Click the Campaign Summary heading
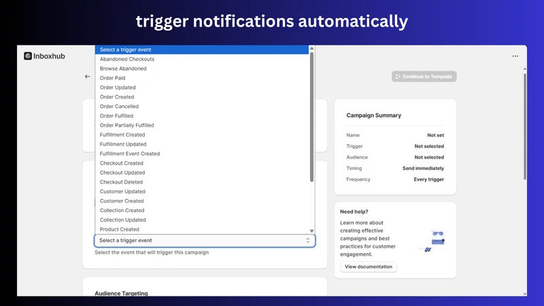This screenshot has width=544, height=306. coord(373,115)
